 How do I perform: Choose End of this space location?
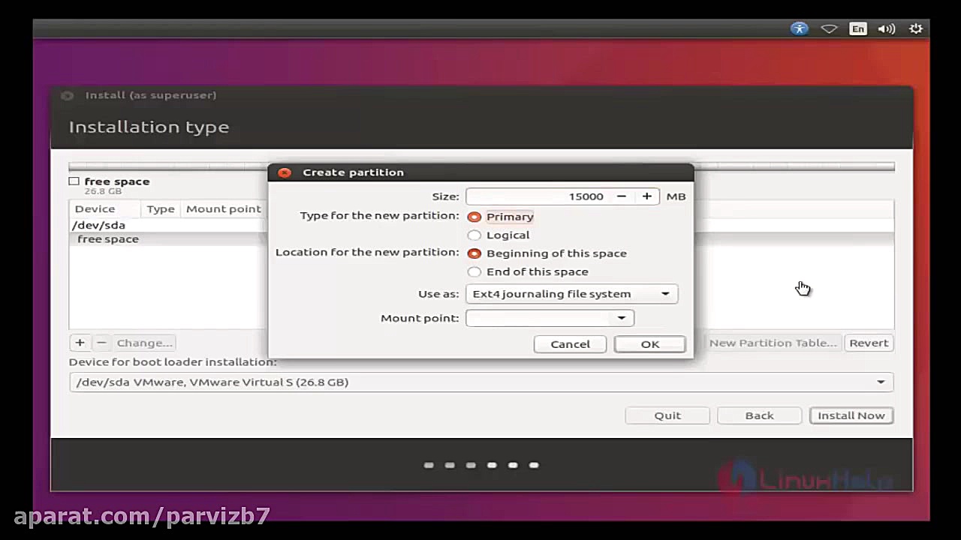(474, 271)
